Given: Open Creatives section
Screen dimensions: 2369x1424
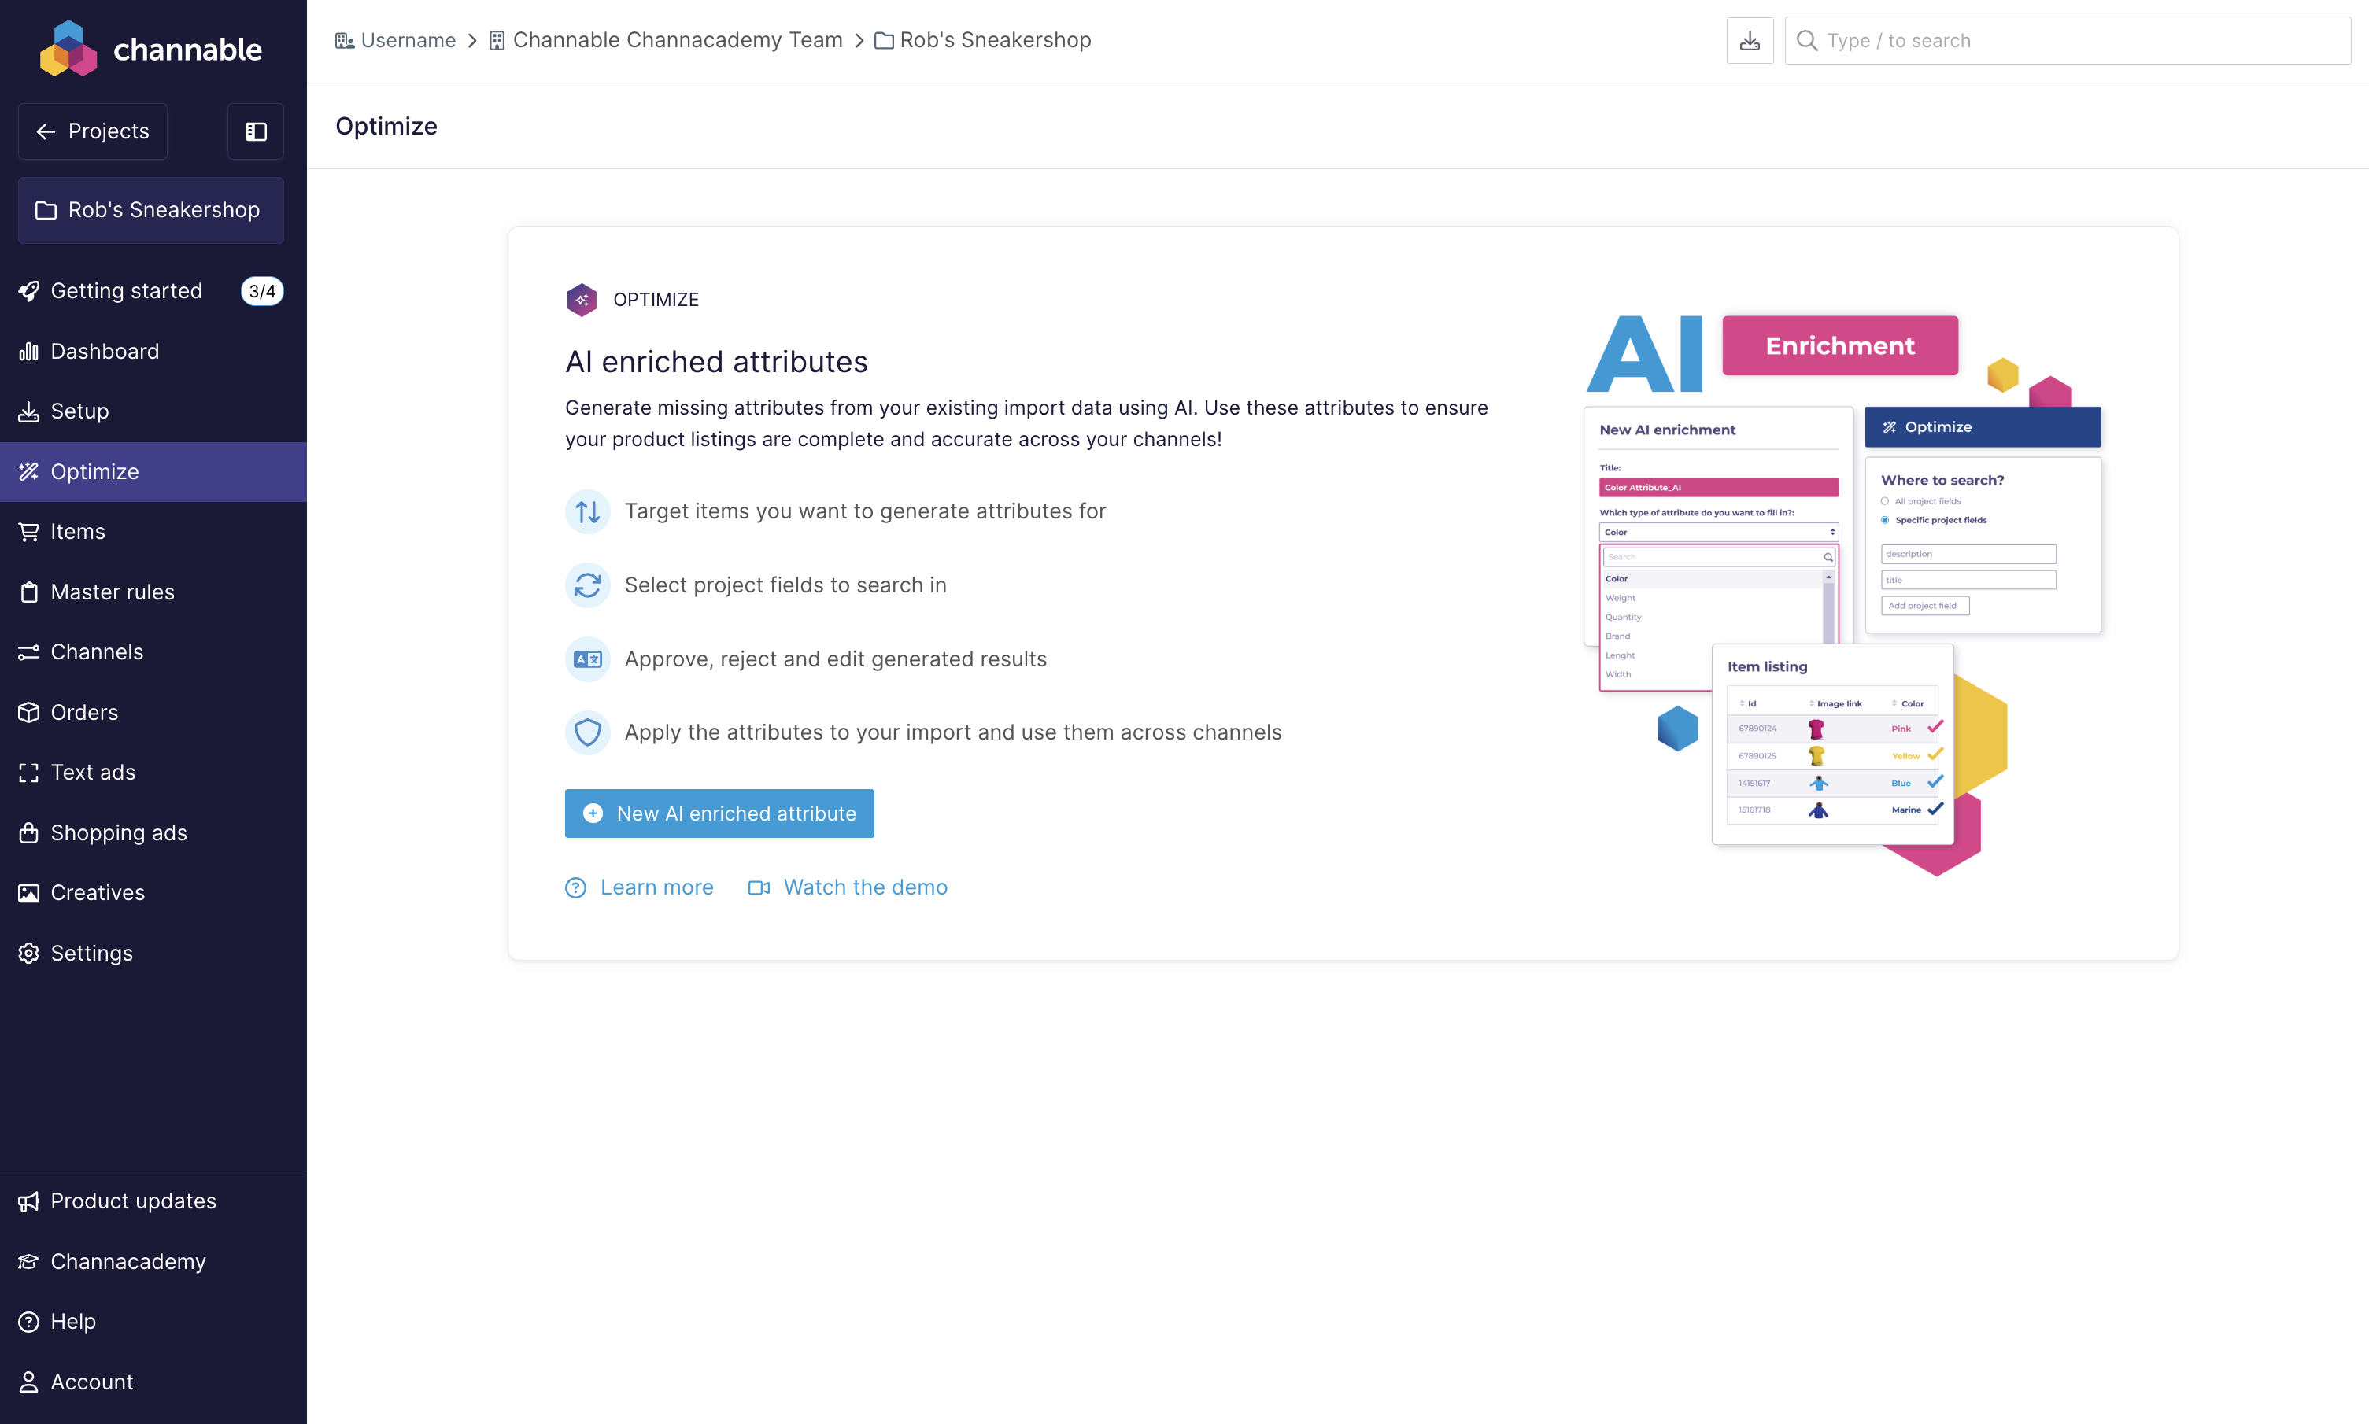Looking at the screenshot, I should [98, 892].
